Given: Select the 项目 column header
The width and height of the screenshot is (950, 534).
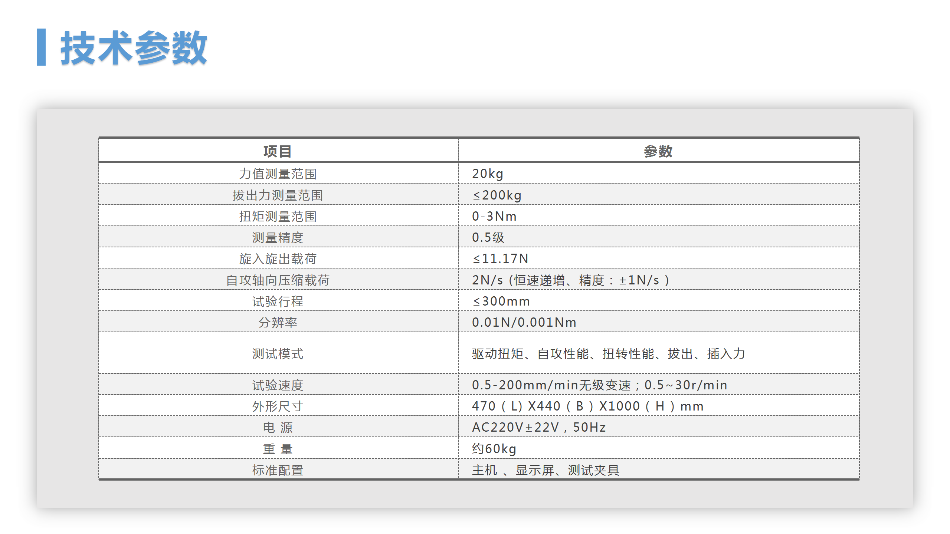Looking at the screenshot, I should point(278,151).
